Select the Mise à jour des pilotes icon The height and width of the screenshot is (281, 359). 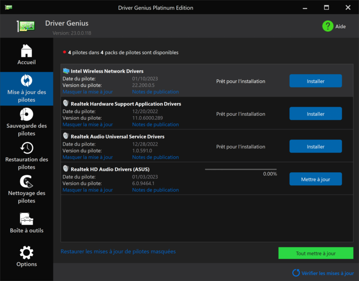pyautogui.click(x=27, y=80)
